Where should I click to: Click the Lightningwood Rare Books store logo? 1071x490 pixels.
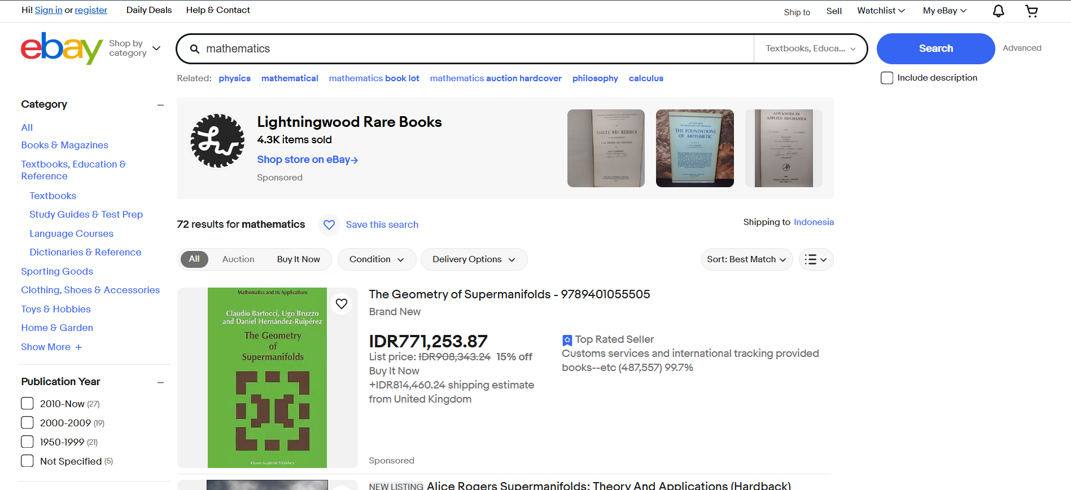pos(218,141)
